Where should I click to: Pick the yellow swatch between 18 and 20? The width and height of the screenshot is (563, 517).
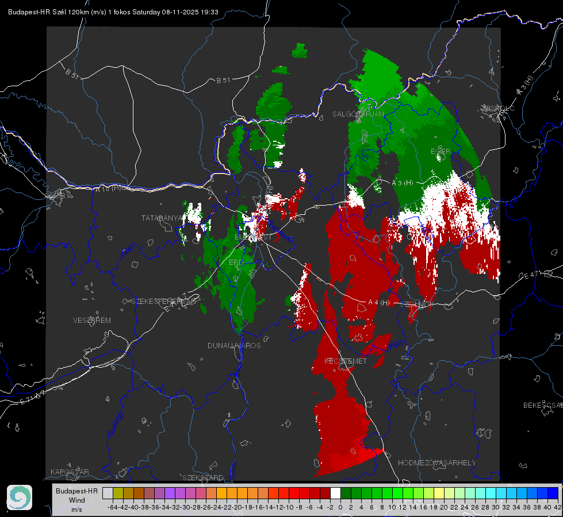point(439,493)
